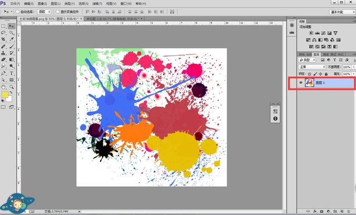Select the Move tool in toolbox
Image resolution: width=356 pixels, height=215 pixels.
click(x=11, y=26)
